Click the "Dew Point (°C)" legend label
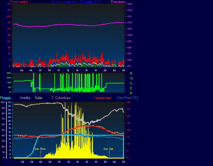213x166 pixels. click(x=128, y=98)
